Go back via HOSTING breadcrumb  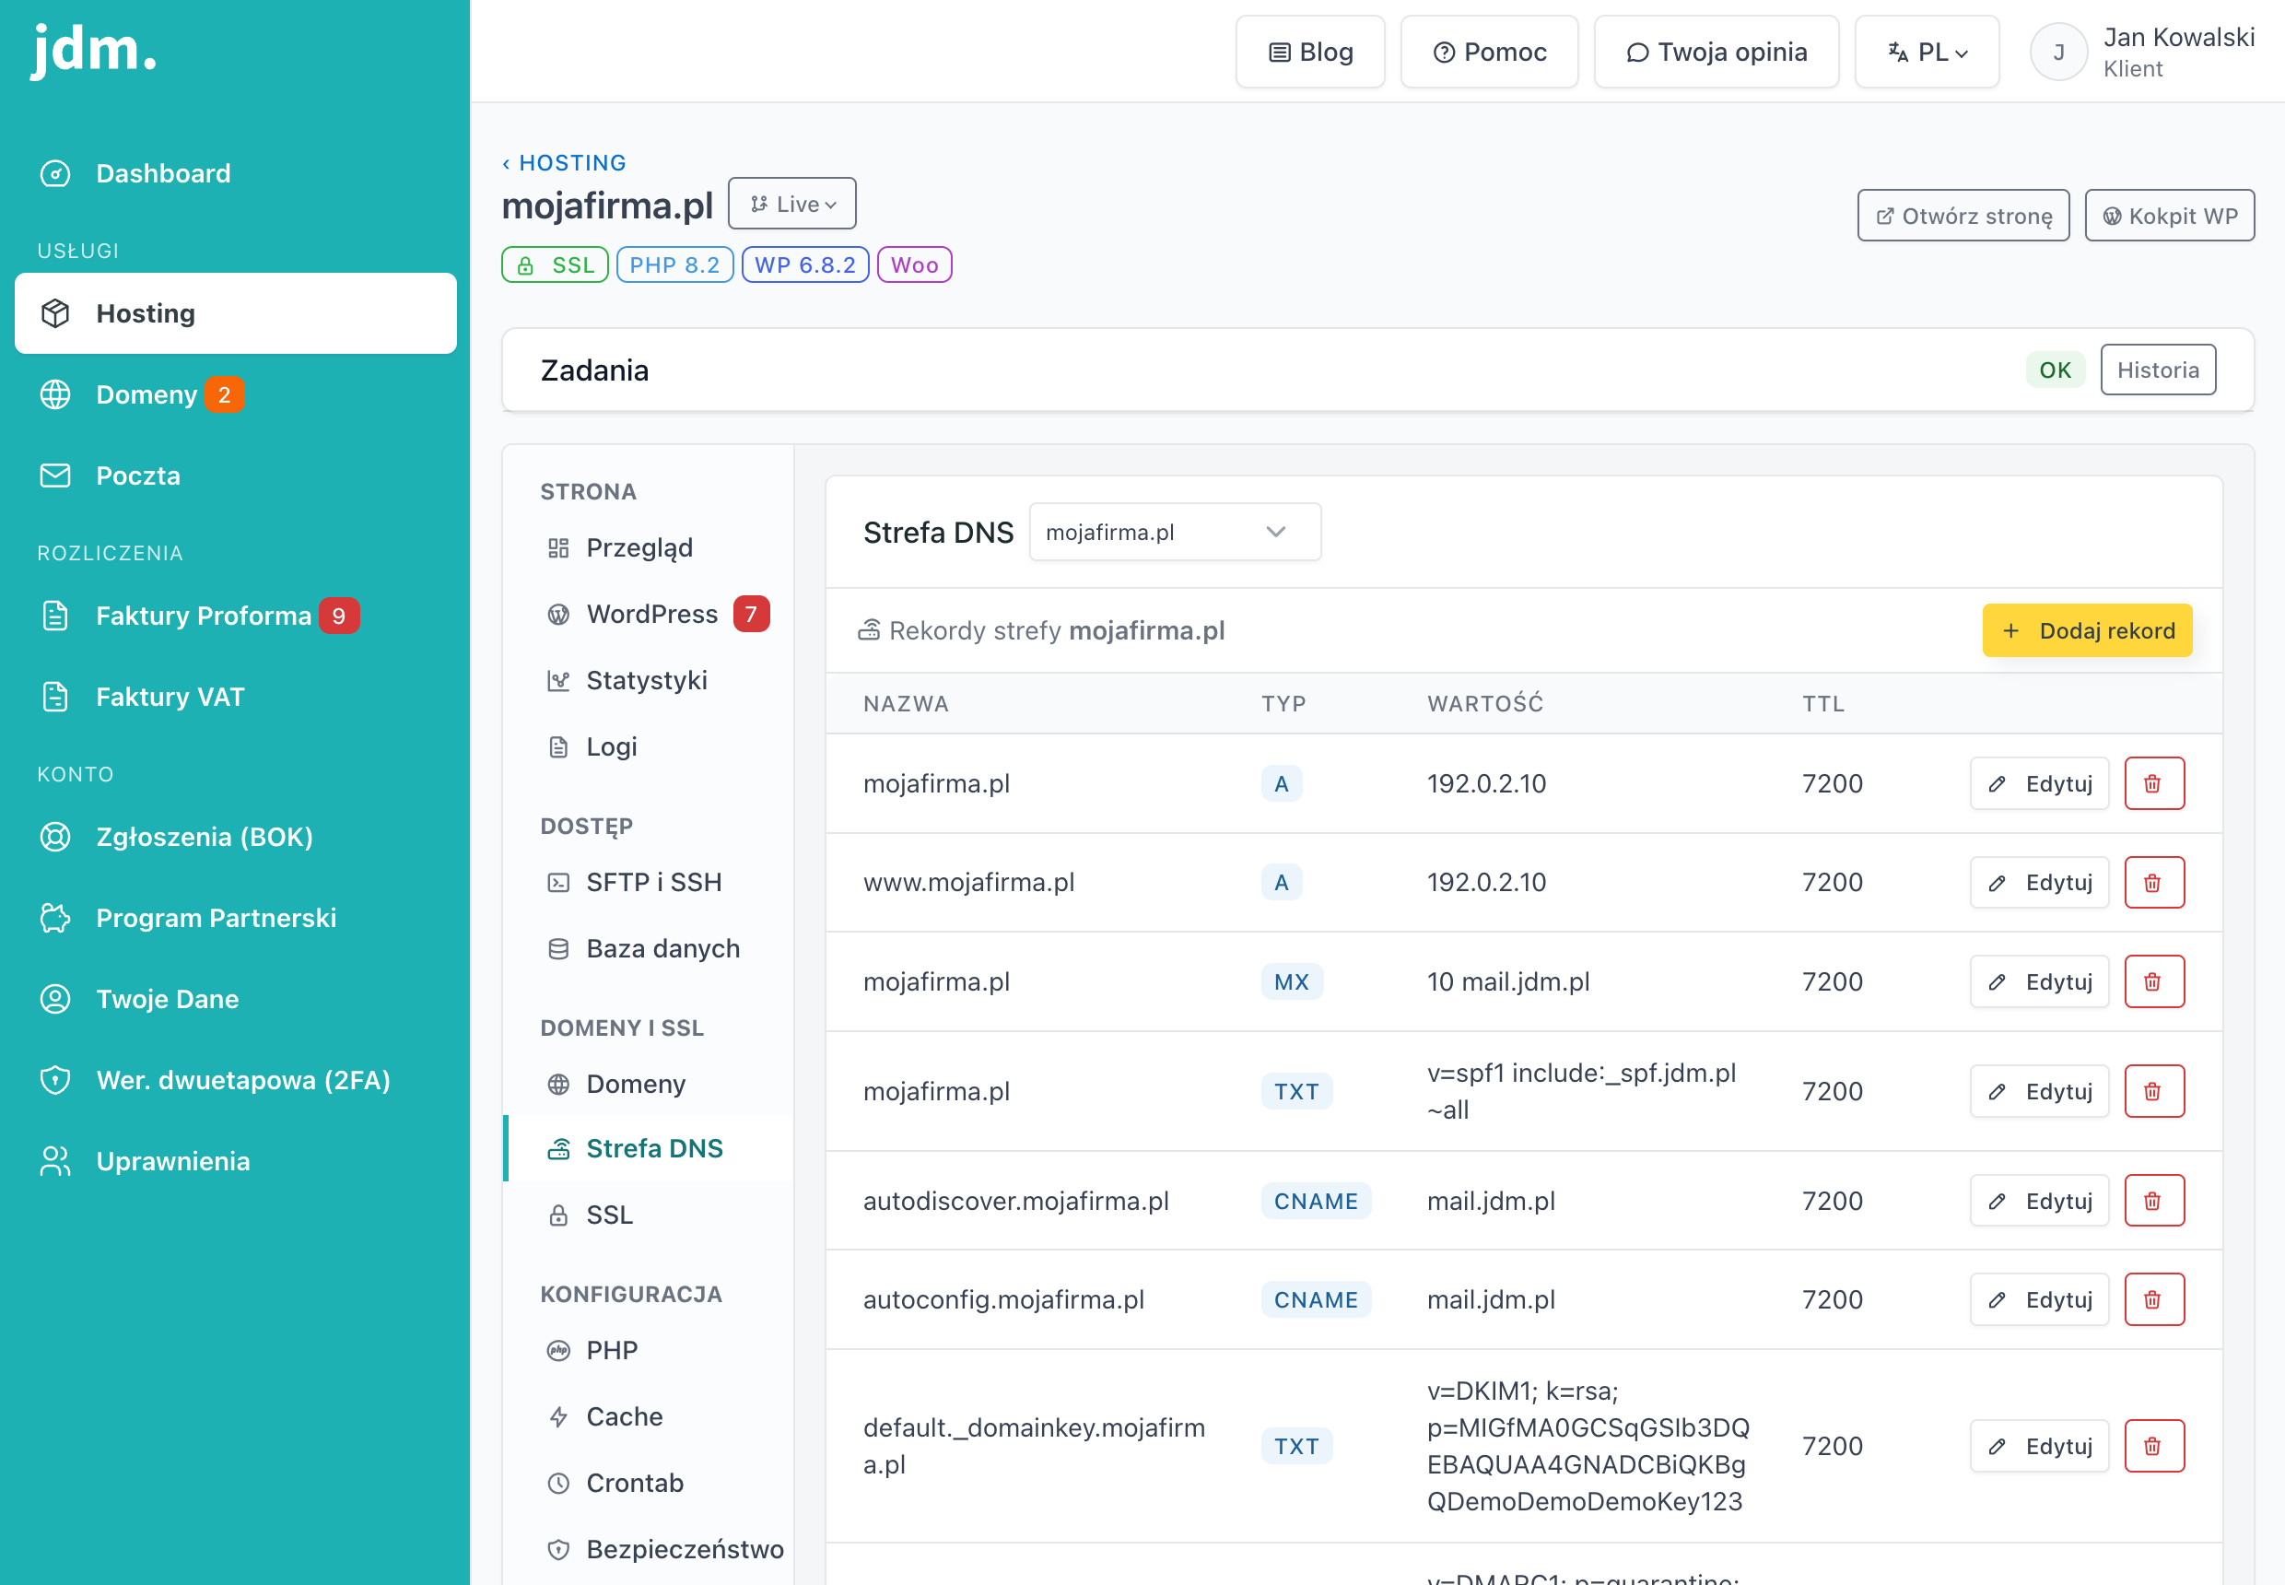click(564, 163)
